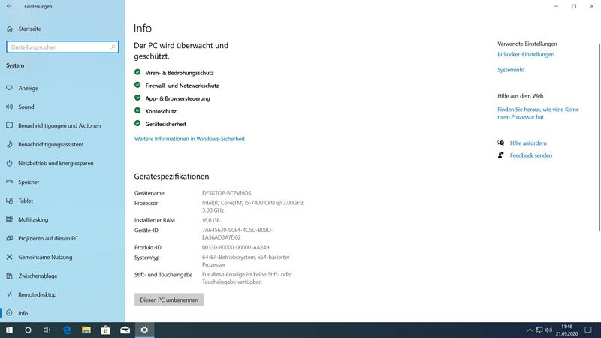Click Benachrichtigungsassistent moon icon
601x338 pixels.
tap(10, 144)
